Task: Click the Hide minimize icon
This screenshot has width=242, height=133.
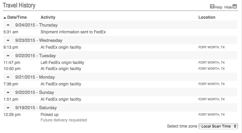Action: tap(235, 6)
